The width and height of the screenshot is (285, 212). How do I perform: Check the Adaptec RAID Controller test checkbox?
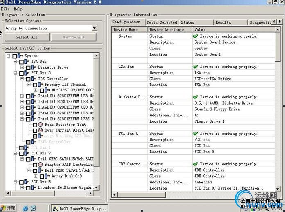pyautogui.click(x=35, y=165)
